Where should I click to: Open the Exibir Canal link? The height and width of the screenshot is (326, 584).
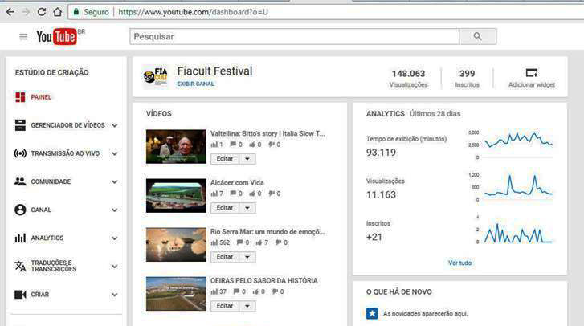click(195, 84)
